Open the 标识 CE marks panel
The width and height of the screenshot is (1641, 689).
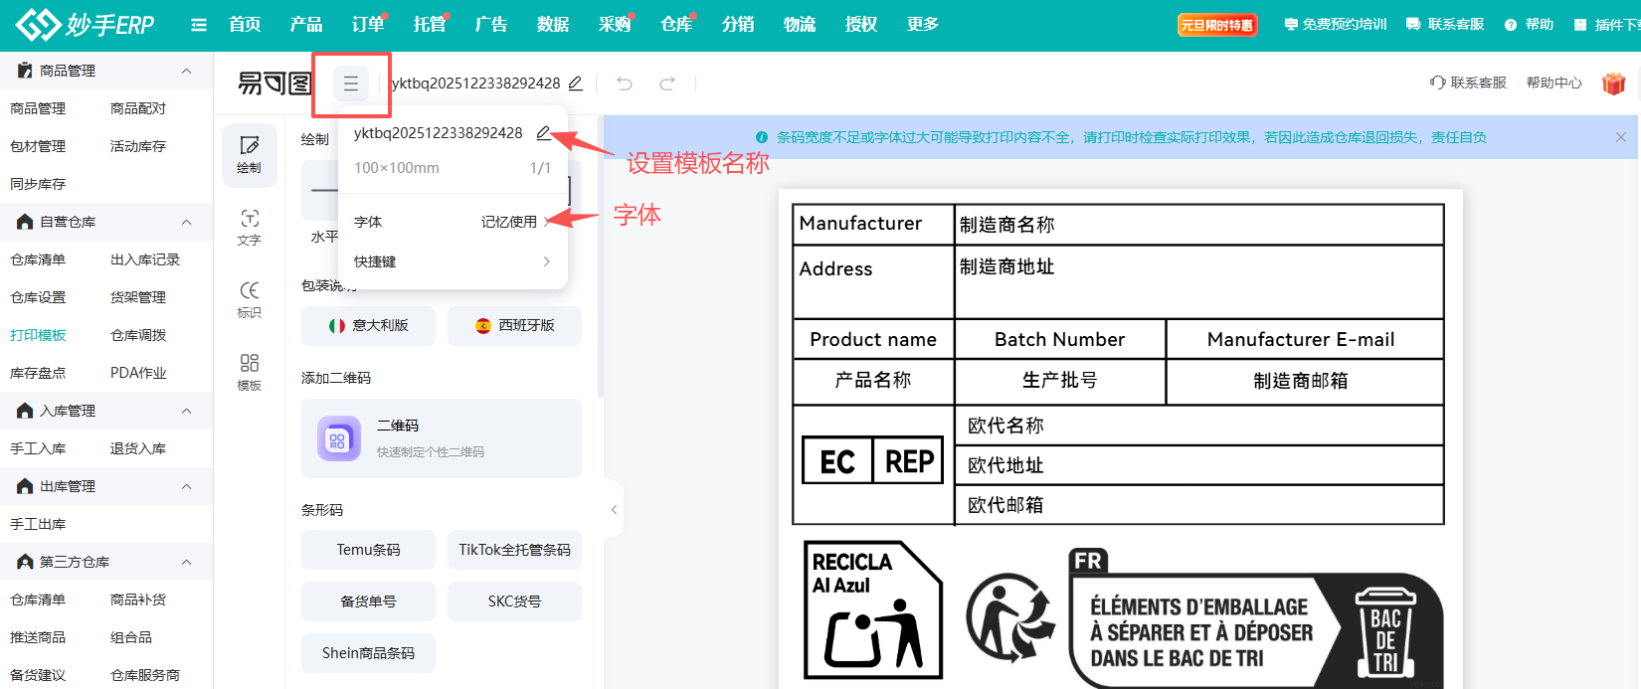(x=249, y=298)
